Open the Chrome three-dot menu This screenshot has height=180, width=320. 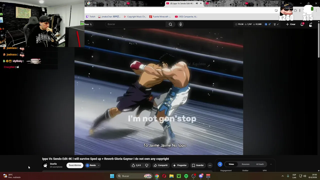coord(316,10)
